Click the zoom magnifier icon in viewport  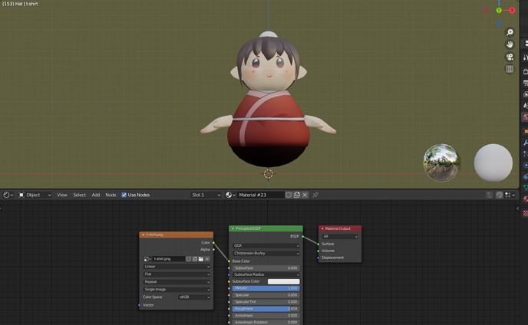coord(510,33)
